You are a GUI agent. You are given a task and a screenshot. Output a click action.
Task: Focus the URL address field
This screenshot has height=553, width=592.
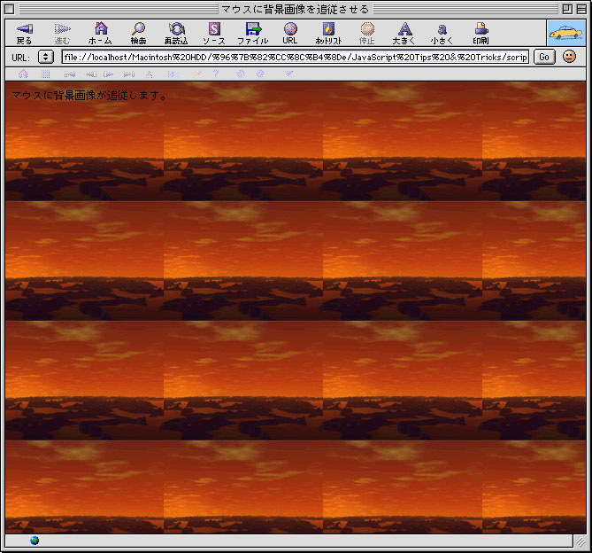pyautogui.click(x=296, y=57)
